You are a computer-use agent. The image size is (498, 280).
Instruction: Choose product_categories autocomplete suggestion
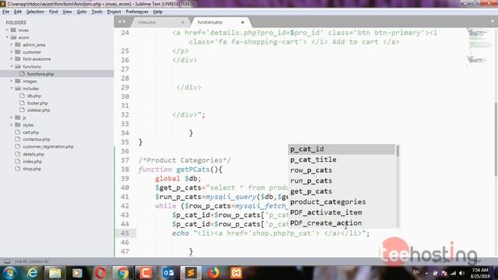pyautogui.click(x=342, y=202)
